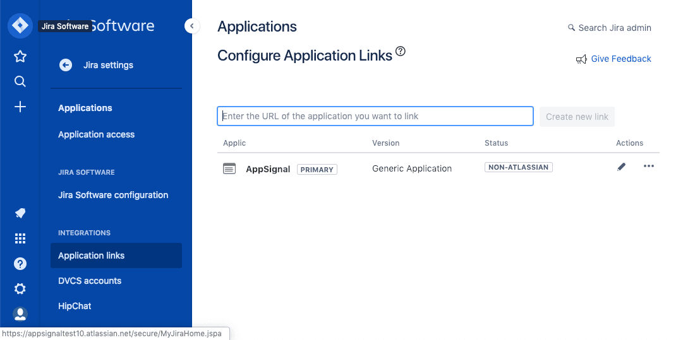Open the search magnifier in the sidebar

[20, 81]
